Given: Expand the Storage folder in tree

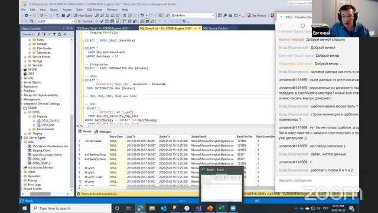Looking at the screenshot, I should click(x=25, y=61).
